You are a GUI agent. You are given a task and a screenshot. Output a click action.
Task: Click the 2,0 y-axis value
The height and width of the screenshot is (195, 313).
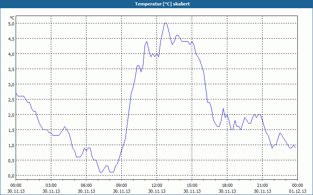(11, 115)
